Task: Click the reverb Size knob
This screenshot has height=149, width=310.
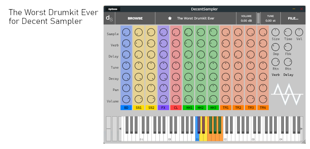Action: 275,32
